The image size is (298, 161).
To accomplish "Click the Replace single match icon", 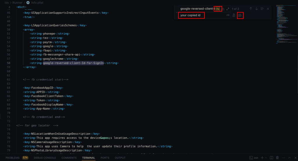I will coord(234,15).
